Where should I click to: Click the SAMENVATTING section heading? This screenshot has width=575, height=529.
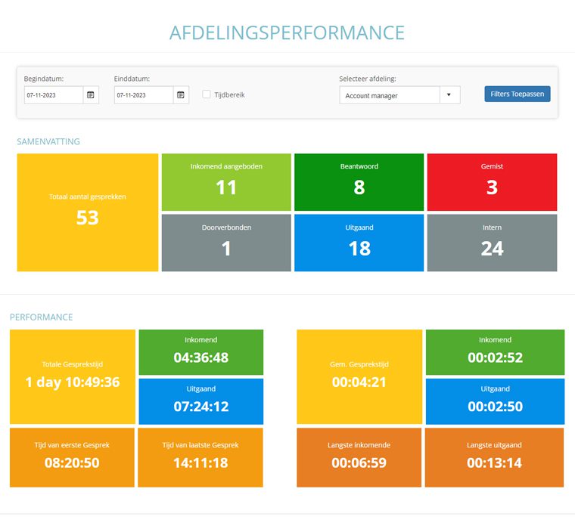pos(48,141)
